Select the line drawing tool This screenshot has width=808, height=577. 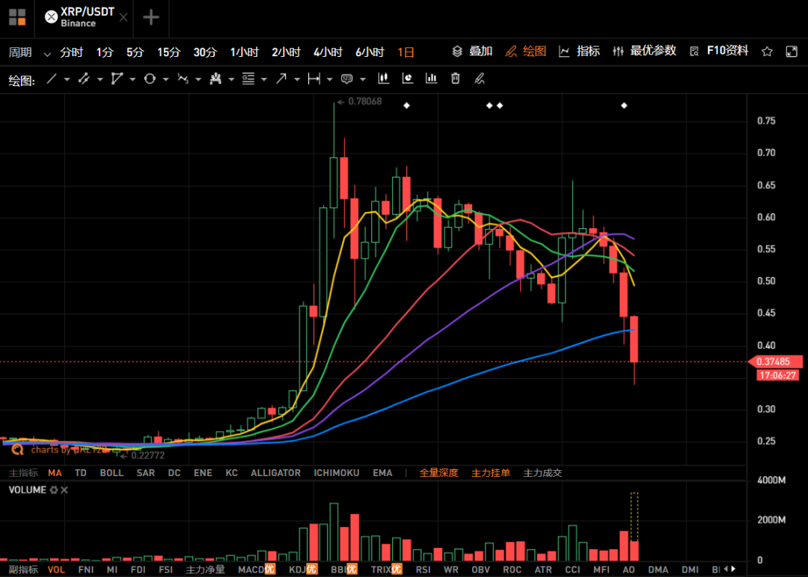52,79
